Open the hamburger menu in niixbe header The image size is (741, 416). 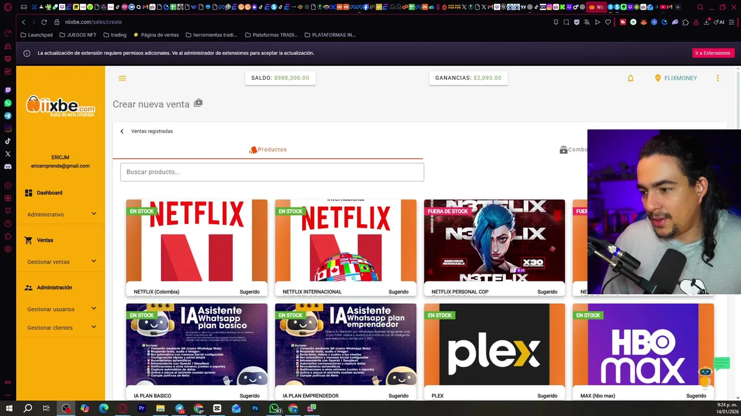click(x=122, y=78)
